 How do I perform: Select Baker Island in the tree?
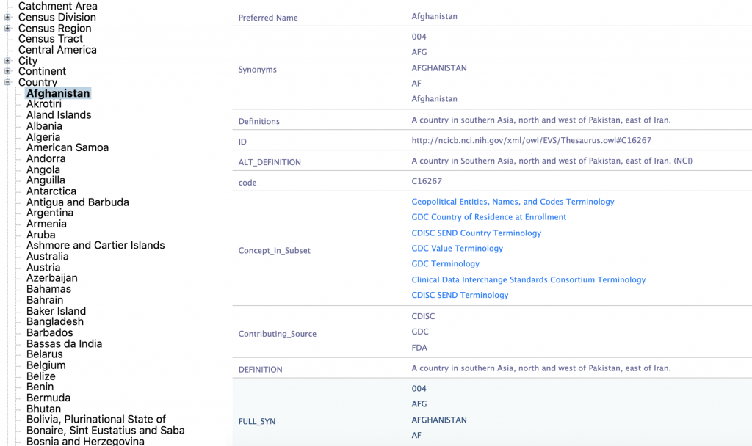(x=56, y=311)
